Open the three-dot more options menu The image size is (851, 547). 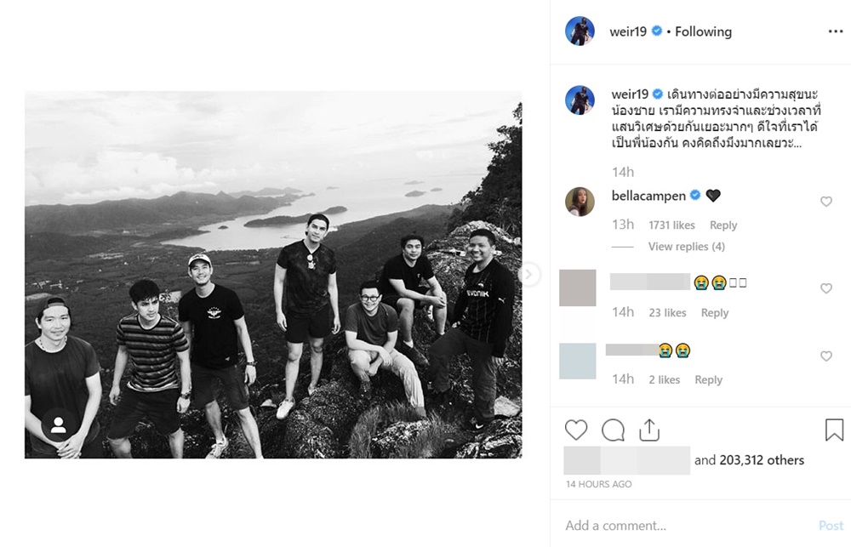tap(835, 31)
